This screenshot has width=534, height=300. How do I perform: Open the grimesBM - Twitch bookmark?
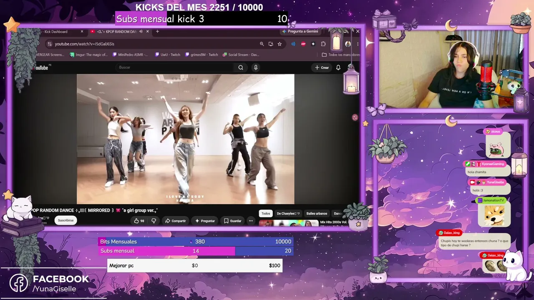tap(201, 55)
